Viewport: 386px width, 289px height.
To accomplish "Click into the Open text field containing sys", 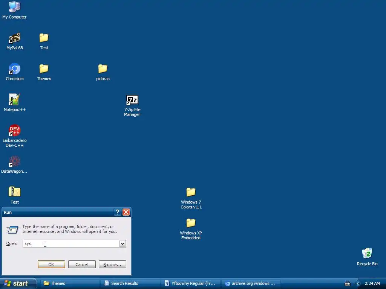I will click(x=71, y=243).
